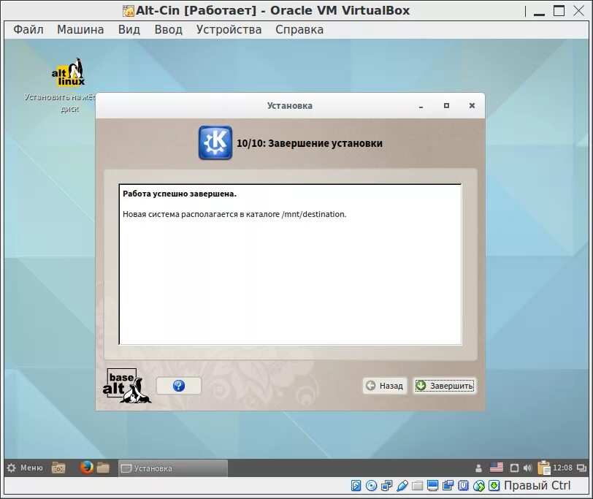Click the VirtualBox USB status icon
This screenshot has width=593, height=499.
(402, 486)
